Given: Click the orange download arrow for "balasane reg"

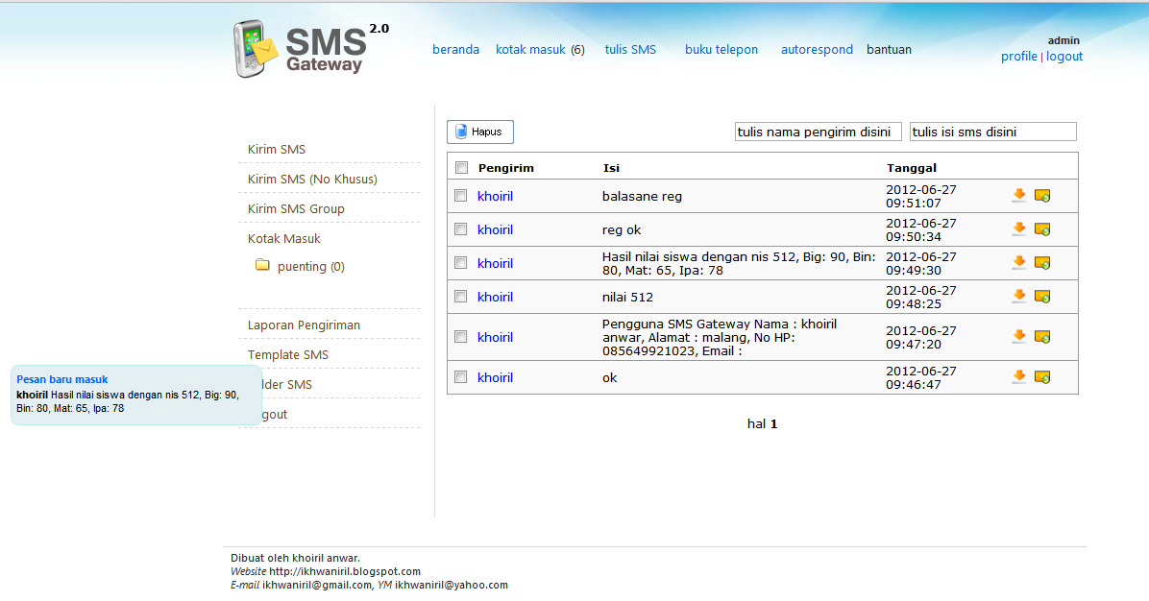Looking at the screenshot, I should click(x=1018, y=196).
